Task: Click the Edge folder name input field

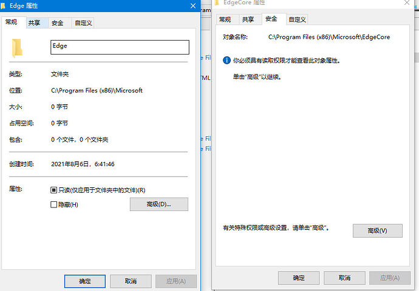Action: click(120, 47)
